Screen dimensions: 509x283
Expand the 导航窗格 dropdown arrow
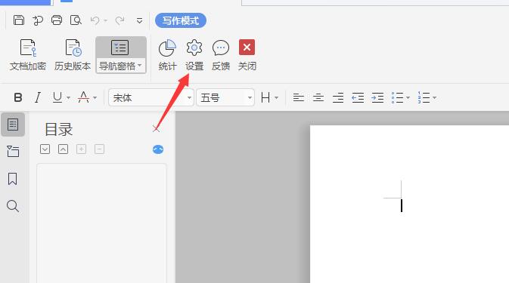point(140,66)
